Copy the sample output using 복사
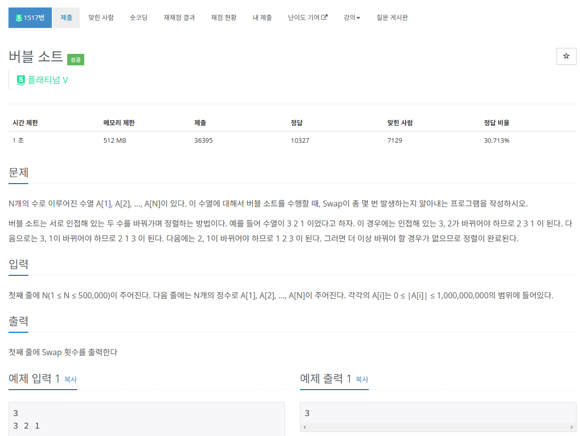The height and width of the screenshot is (436, 580). point(361,380)
